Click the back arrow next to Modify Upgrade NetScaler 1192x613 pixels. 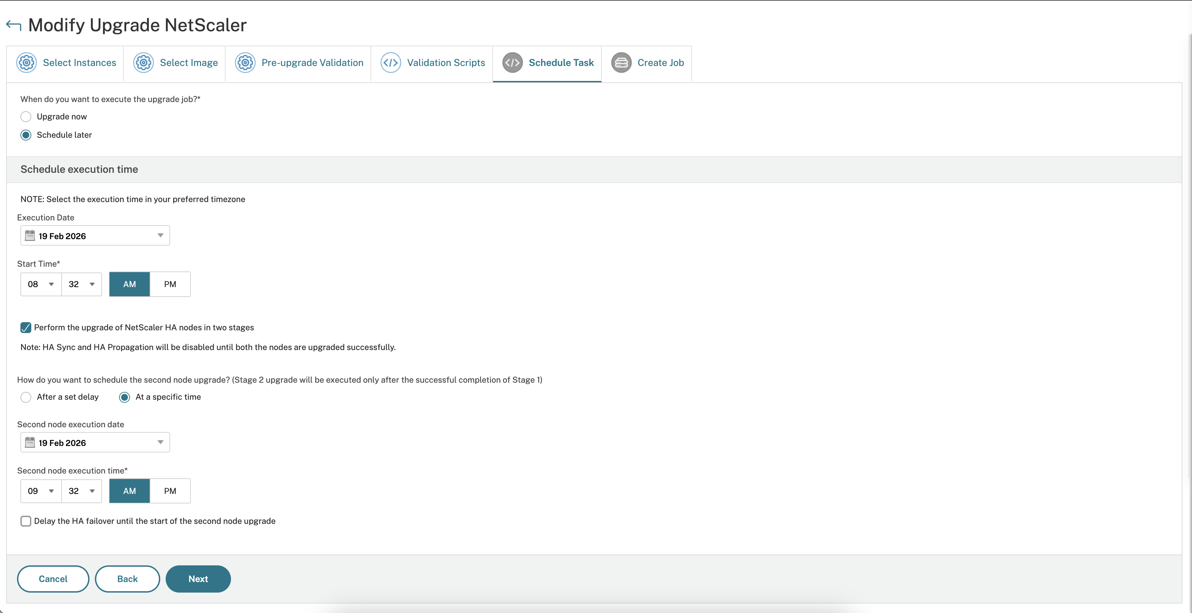point(13,25)
